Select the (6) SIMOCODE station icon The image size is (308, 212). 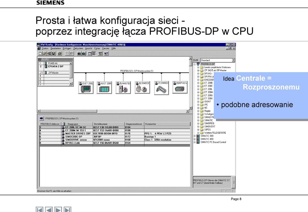pyautogui.click(x=142, y=88)
